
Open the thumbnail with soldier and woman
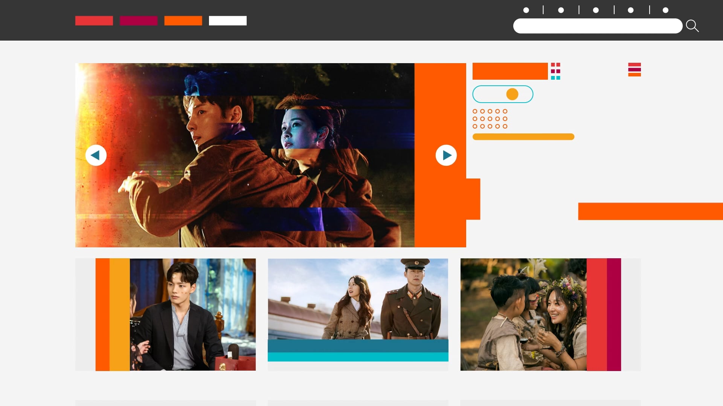[x=358, y=299]
